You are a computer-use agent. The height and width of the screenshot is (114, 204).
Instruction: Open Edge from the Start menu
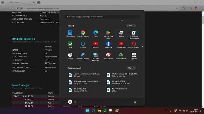click(96, 34)
